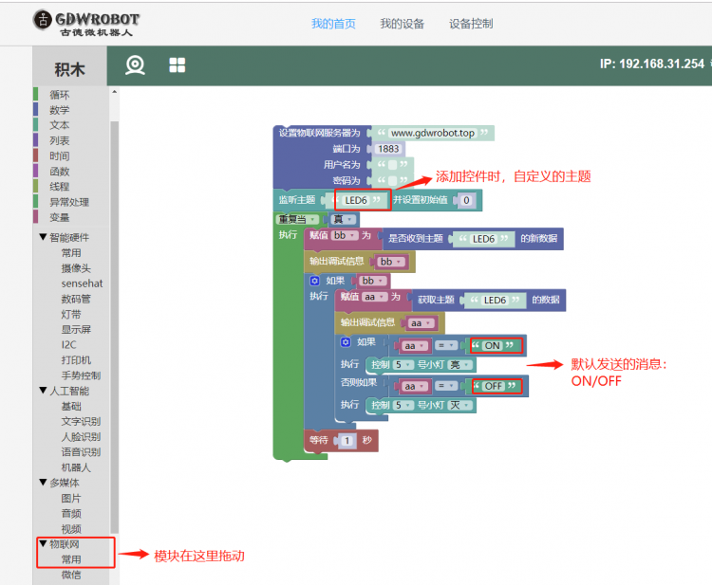The image size is (712, 585).
Task: Open the 号小灯 灭 state dropdown
Action: 460,405
